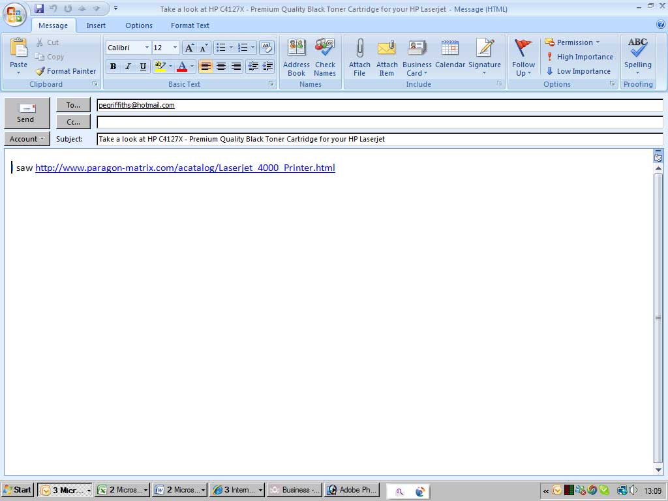668x501 pixels.
Task: Expand the Calibri font name dropdown
Action: point(147,48)
